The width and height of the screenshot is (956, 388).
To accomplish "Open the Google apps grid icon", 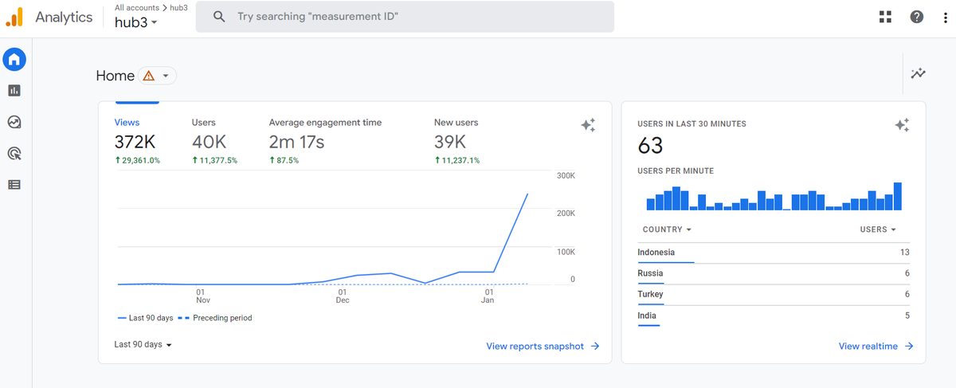I will click(x=885, y=17).
